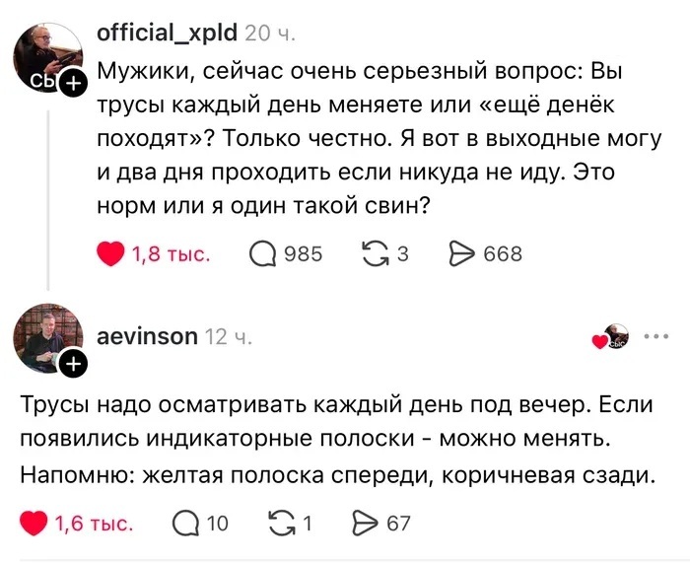This screenshot has height=563, width=690.
Task: Open comments on official_xpld post
Action: (x=262, y=253)
